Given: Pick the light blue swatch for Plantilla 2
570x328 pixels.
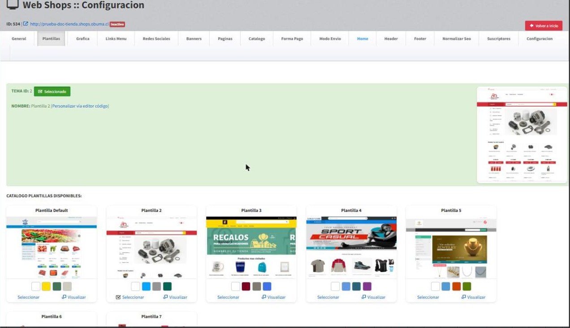Looking at the screenshot, I should click(x=146, y=286).
